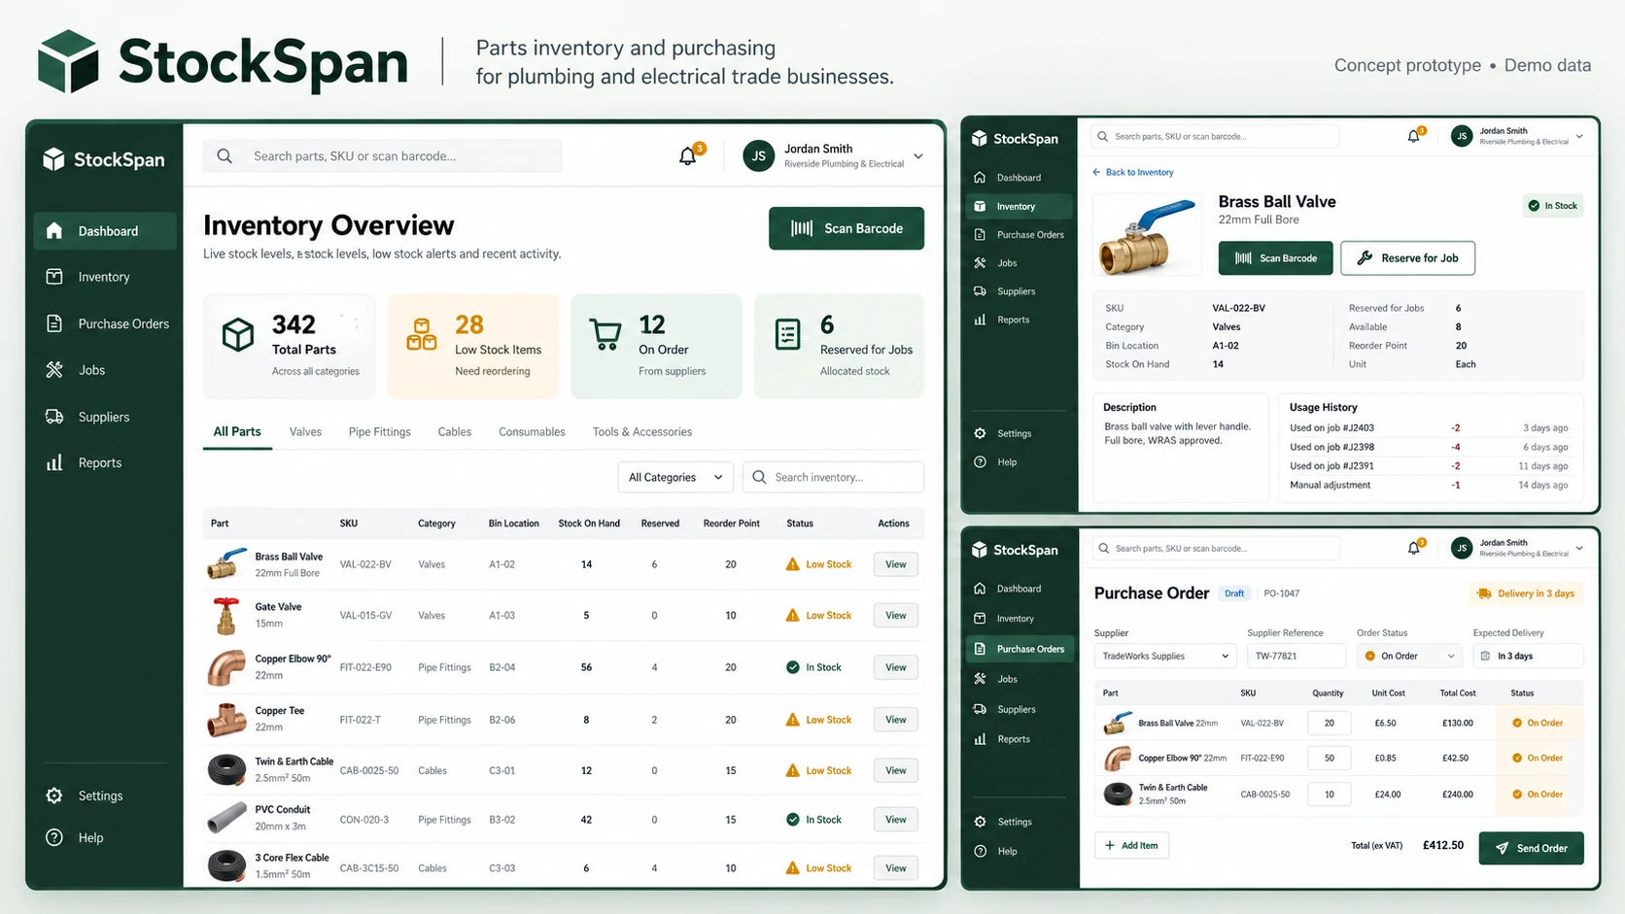
Task: Select the Consumables tab
Action: click(x=532, y=432)
